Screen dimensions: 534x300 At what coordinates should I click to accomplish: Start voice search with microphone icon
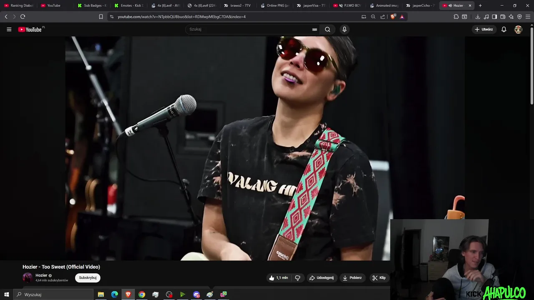coord(344,30)
